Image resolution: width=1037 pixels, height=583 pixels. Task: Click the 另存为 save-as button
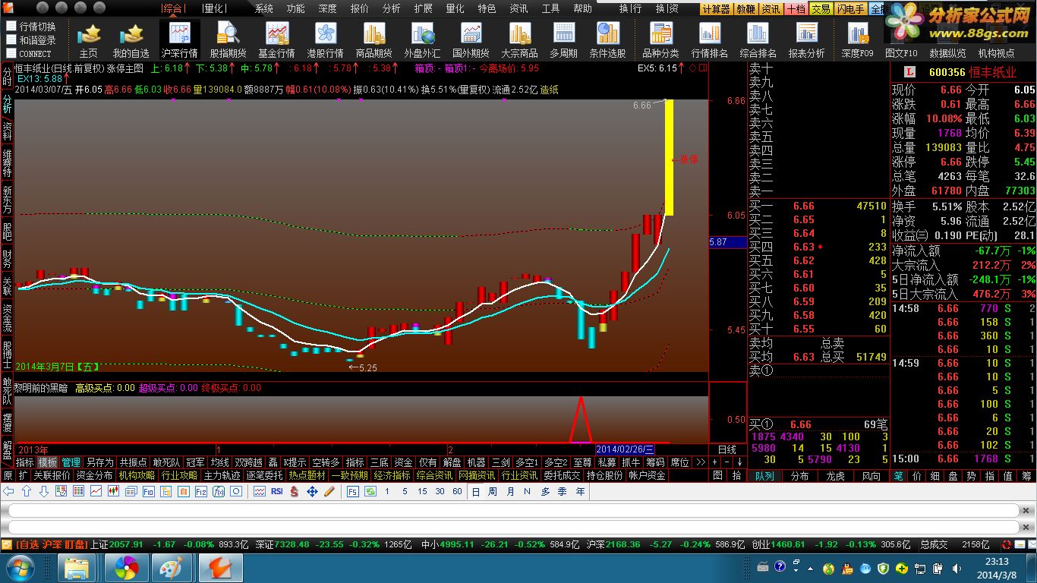pos(99,462)
